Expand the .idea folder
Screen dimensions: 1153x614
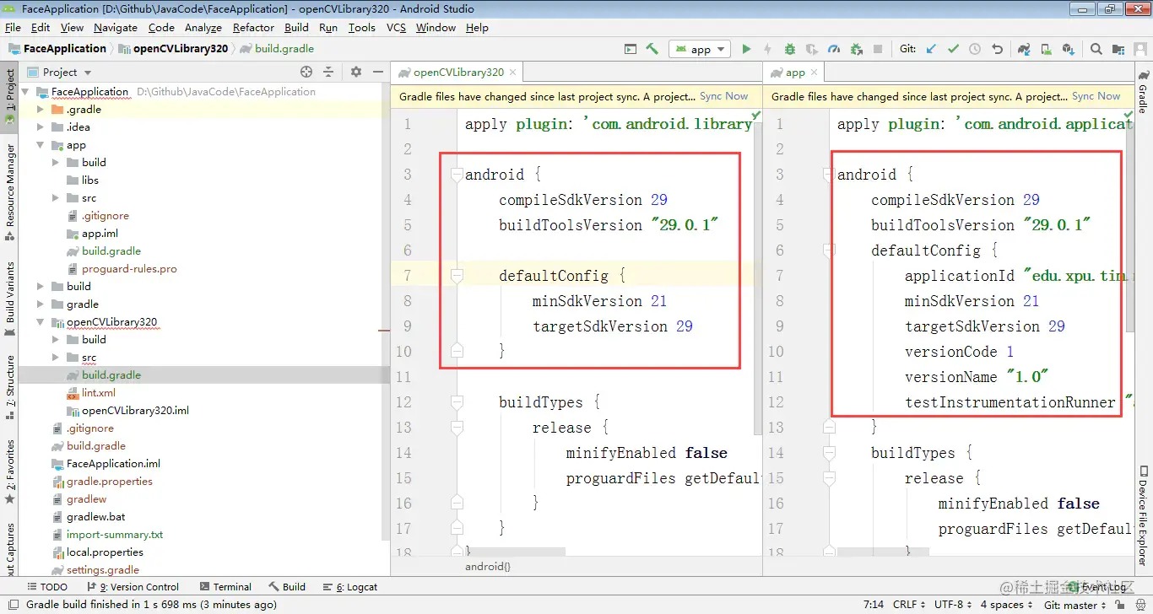click(x=40, y=127)
